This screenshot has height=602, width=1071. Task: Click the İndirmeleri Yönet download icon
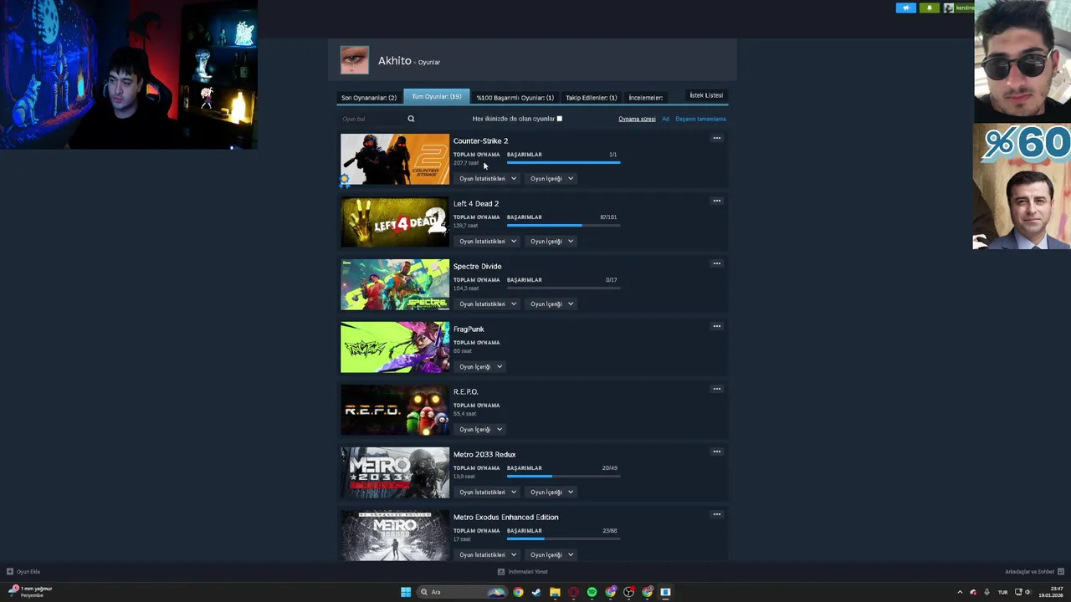point(501,572)
